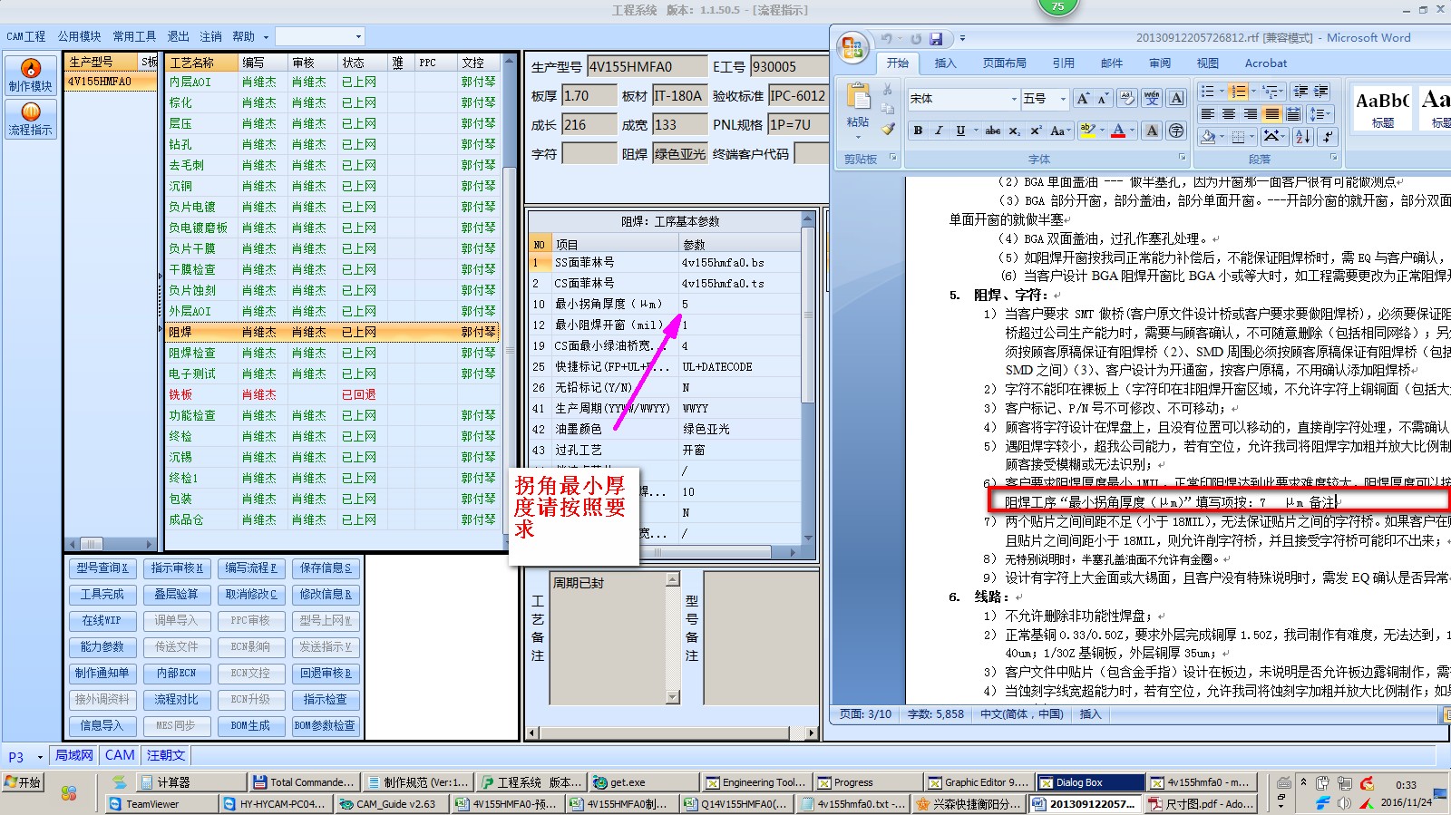This screenshot has height=815, width=1451.
Task: Toggle Underline formatting in Word
Action: pos(960,131)
